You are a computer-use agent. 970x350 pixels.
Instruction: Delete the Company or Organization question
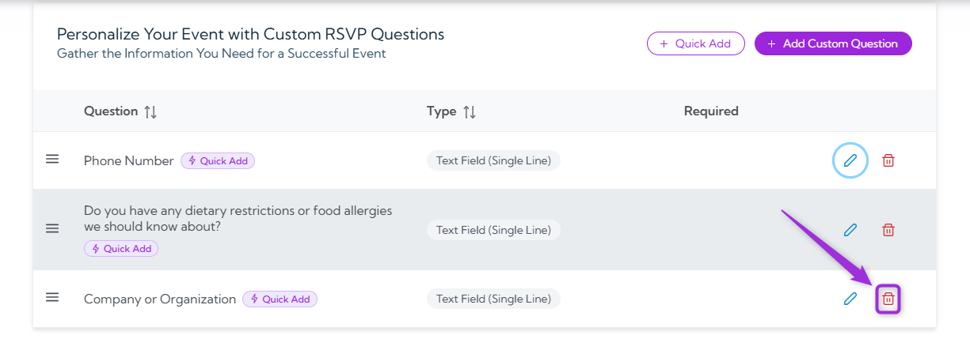888,299
